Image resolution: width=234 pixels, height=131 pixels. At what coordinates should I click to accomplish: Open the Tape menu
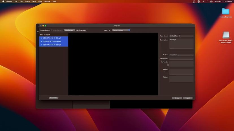coord(34,1)
